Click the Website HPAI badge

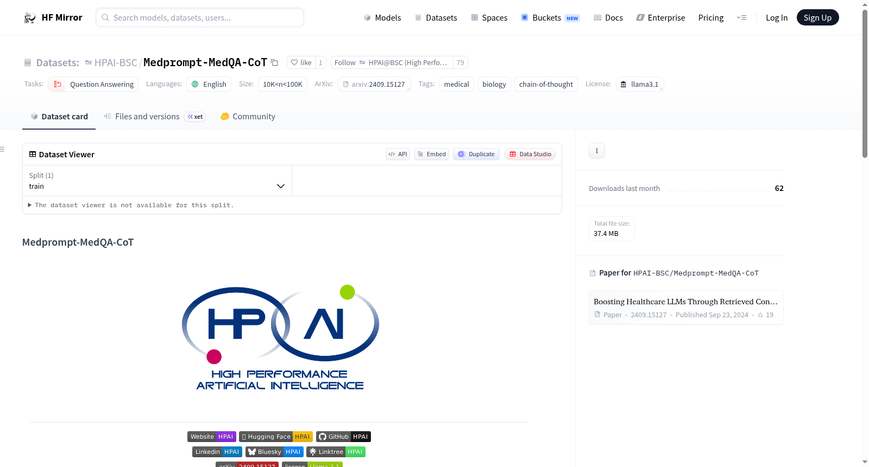pos(212,437)
